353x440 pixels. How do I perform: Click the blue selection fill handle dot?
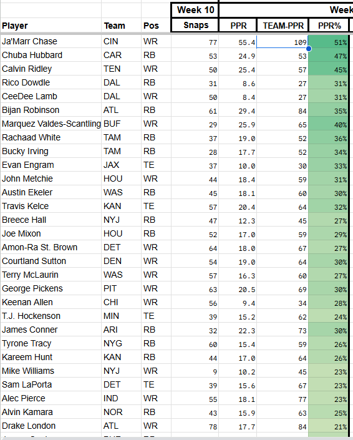coord(309,49)
